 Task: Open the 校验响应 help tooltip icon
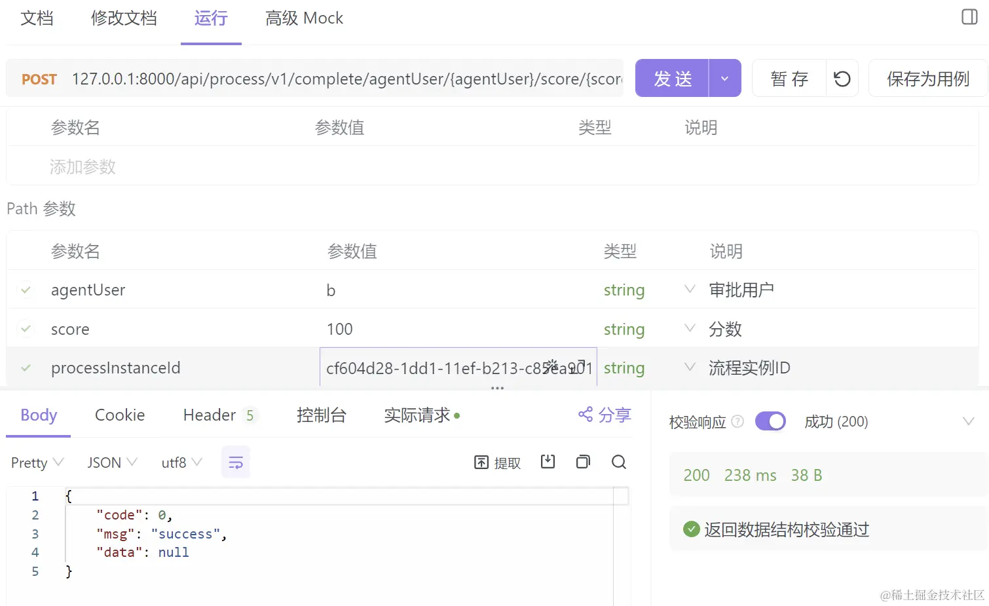click(737, 422)
